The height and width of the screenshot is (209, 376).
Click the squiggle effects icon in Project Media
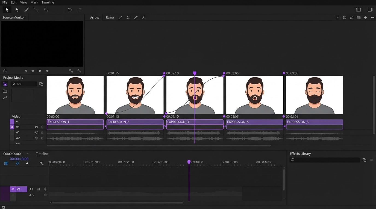click(5, 98)
